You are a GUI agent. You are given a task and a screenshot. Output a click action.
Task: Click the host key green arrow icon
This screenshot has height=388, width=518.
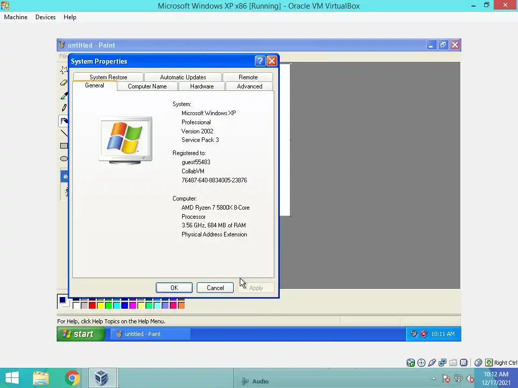(x=489, y=363)
